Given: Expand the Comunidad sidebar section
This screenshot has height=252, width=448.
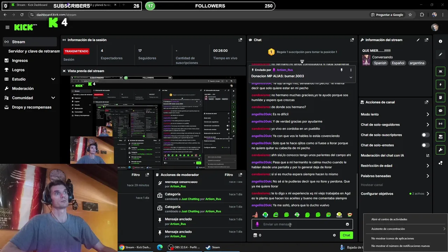Looking at the screenshot, I should pos(53,98).
